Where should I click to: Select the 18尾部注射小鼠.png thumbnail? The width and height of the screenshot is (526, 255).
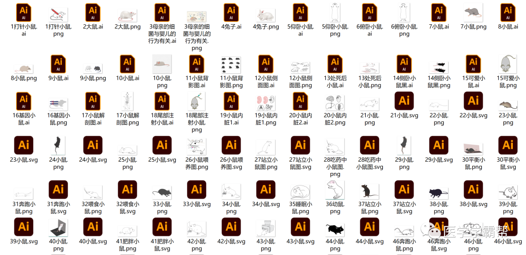tap(197, 102)
